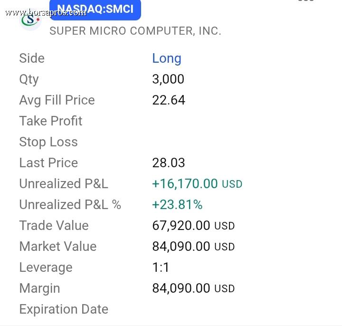Tap the NASDAQ:SMCI symbol badge
This screenshot has width=342, height=326.
pos(95,10)
